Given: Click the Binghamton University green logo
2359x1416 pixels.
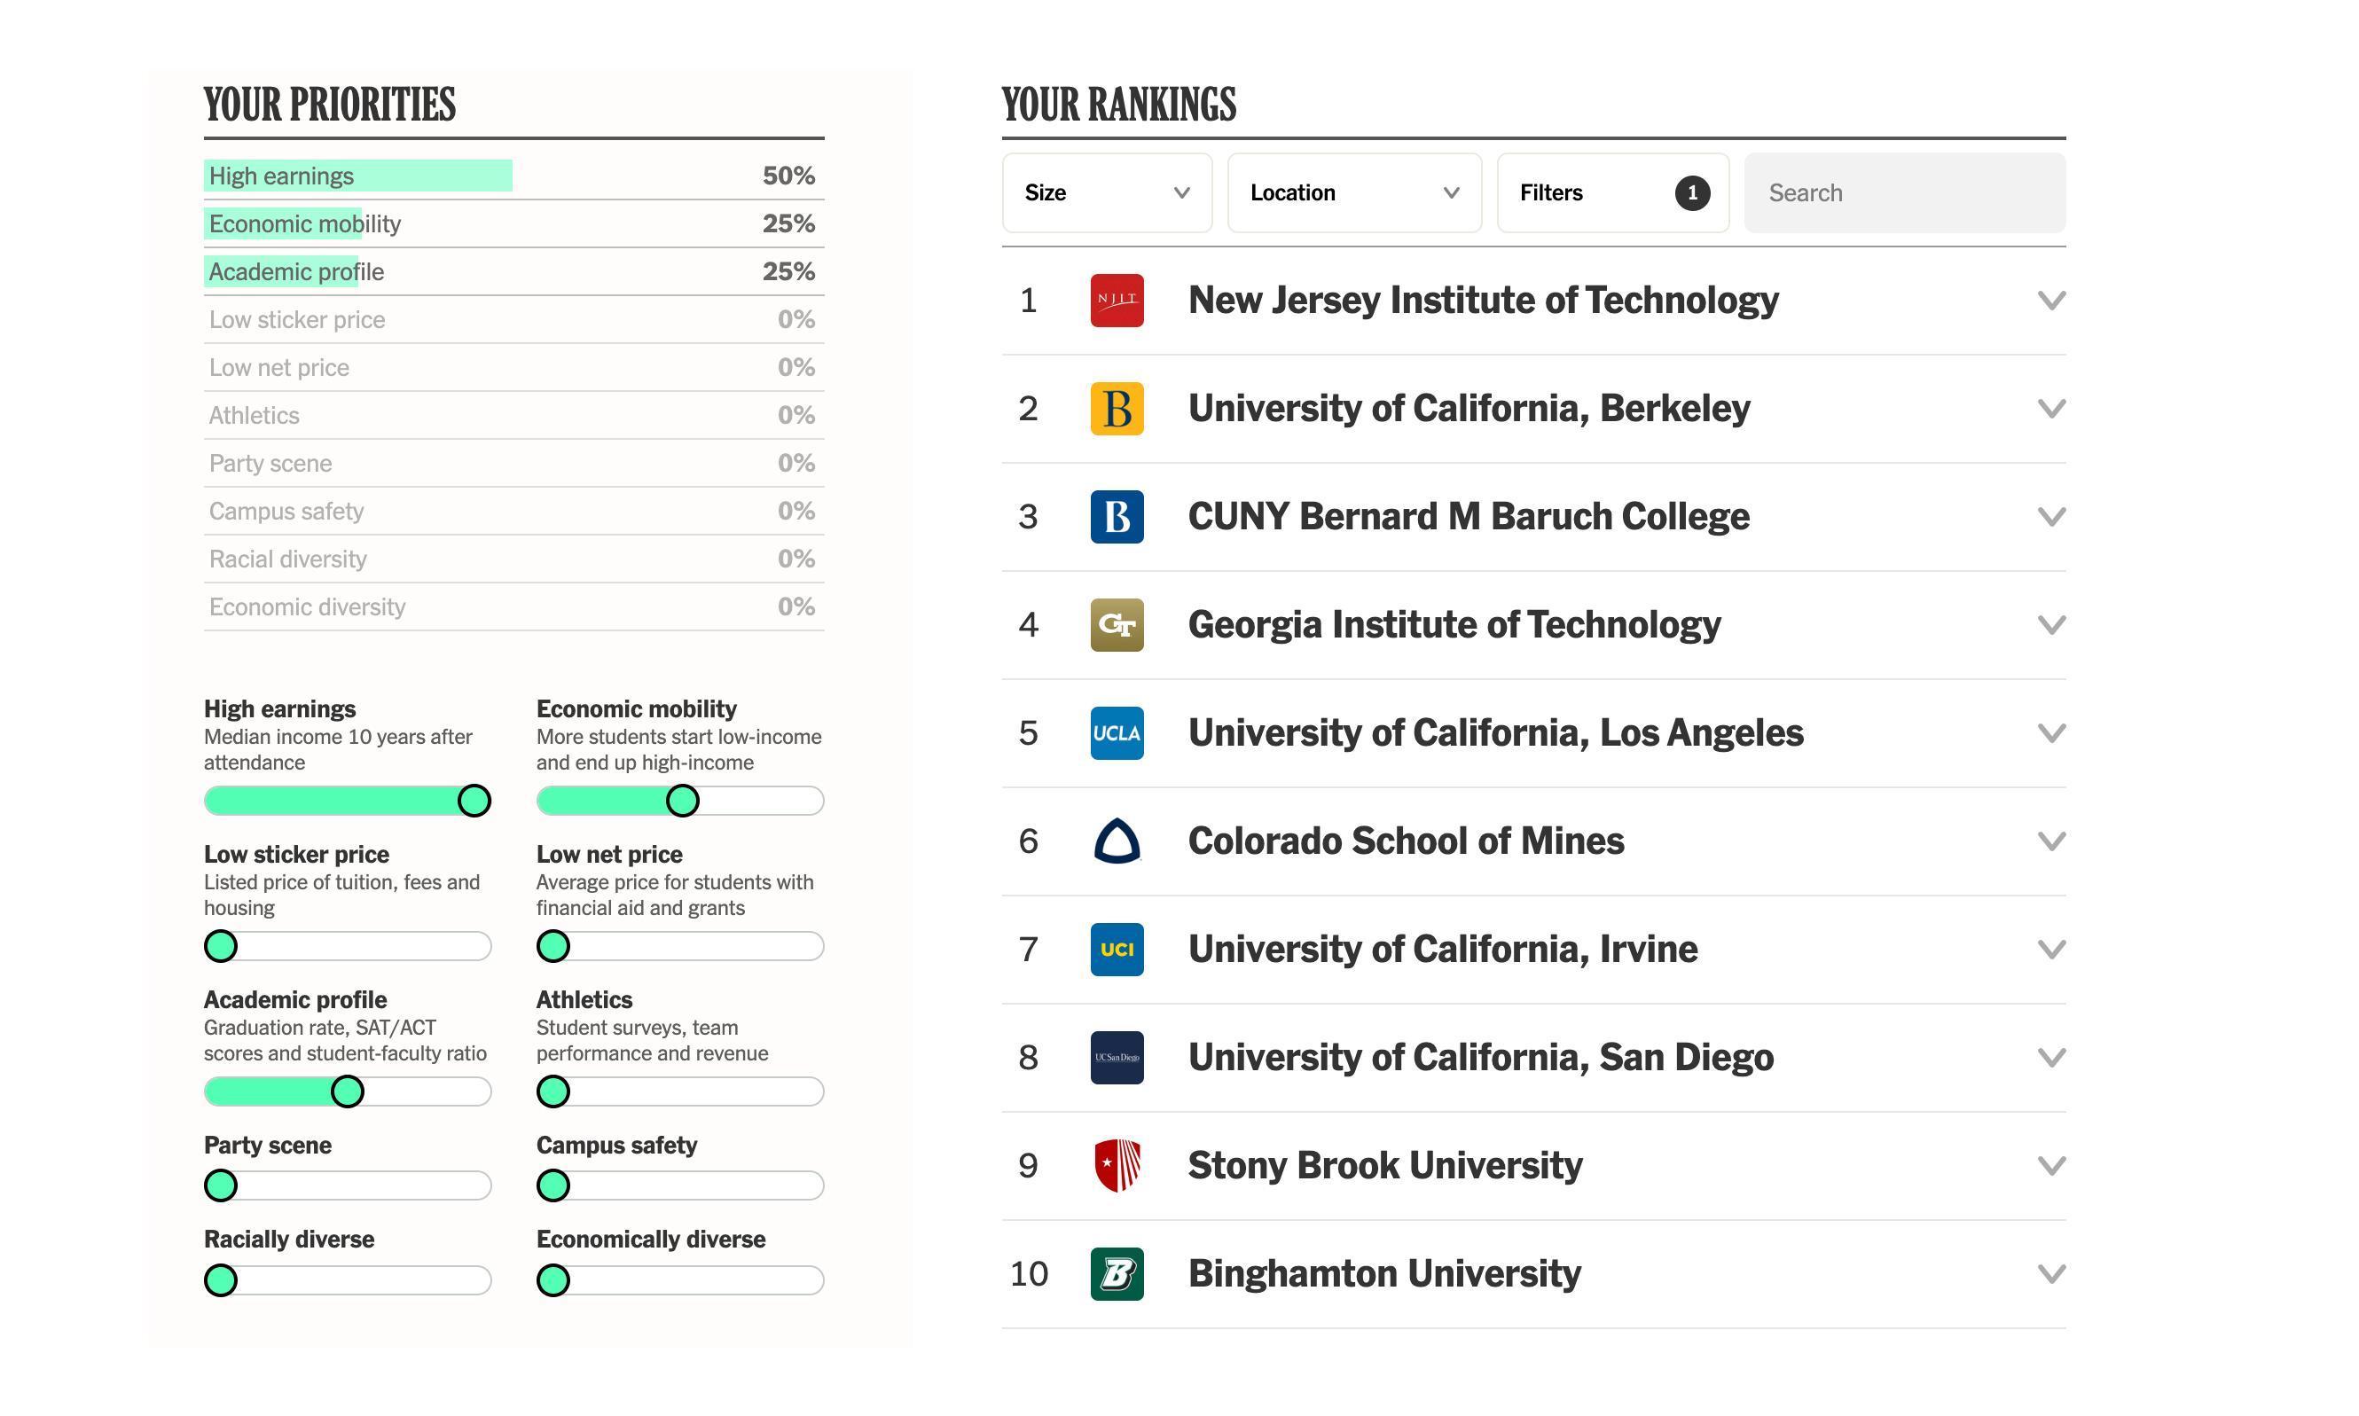Looking at the screenshot, I should coord(1117,1274).
